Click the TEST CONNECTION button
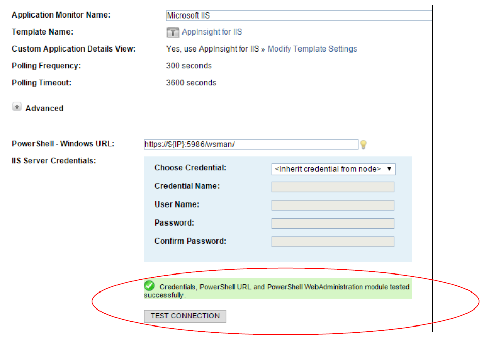This screenshot has height=343, width=500. [185, 316]
